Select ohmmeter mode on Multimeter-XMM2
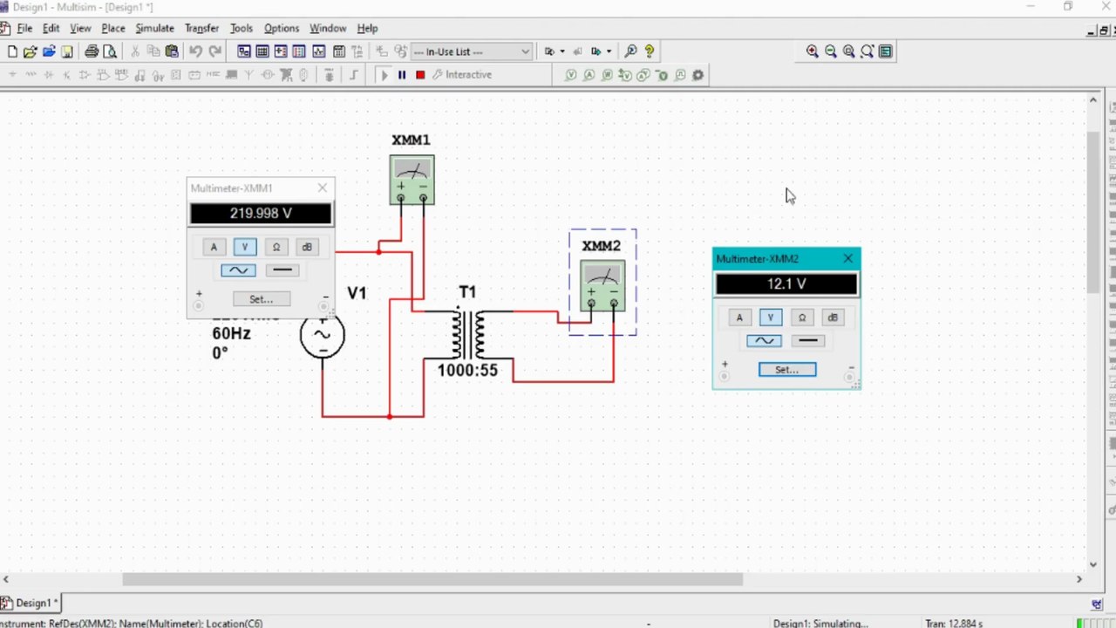 pyautogui.click(x=801, y=317)
